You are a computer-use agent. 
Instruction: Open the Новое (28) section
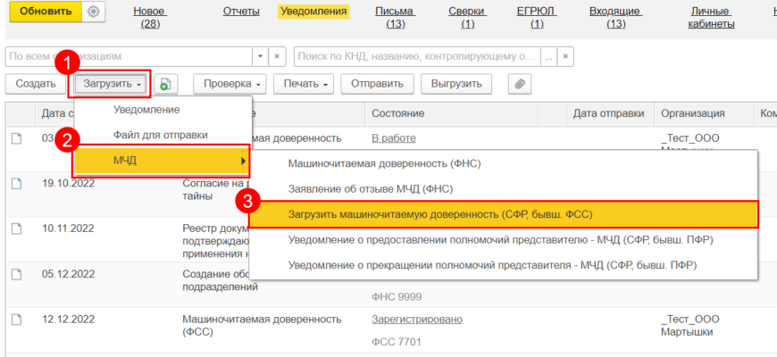(150, 18)
